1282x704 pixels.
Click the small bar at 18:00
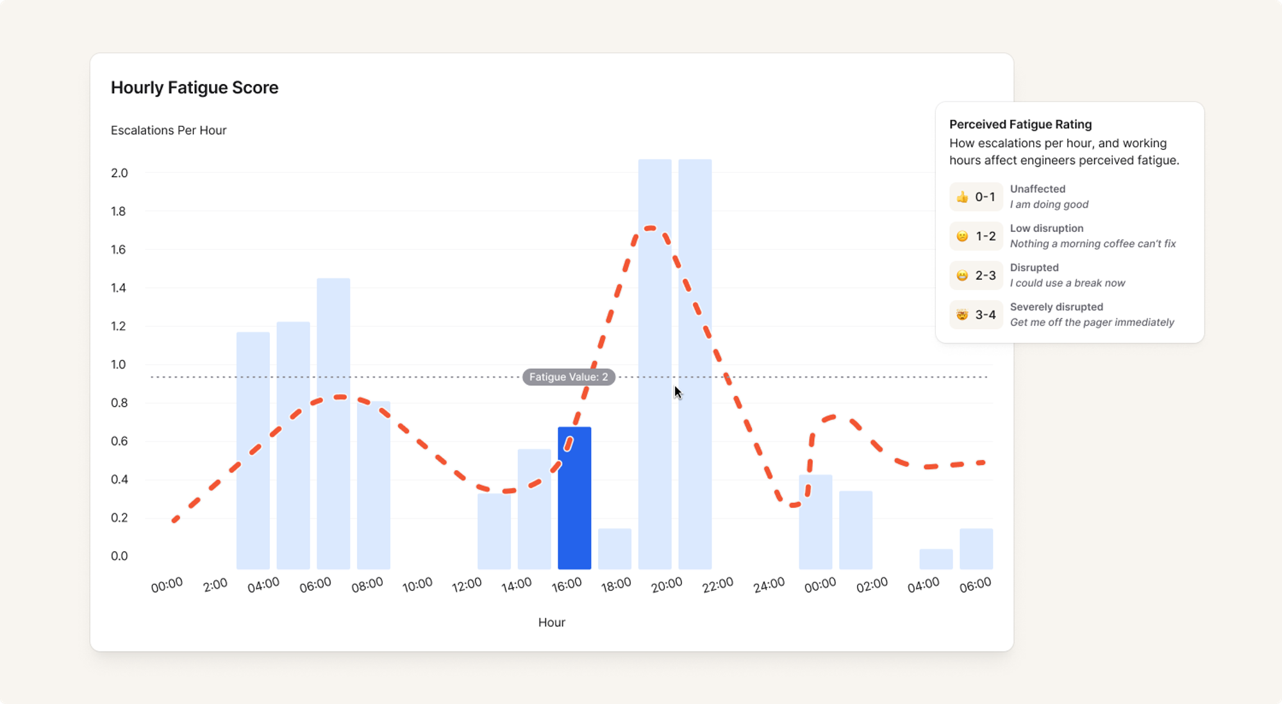coord(615,549)
